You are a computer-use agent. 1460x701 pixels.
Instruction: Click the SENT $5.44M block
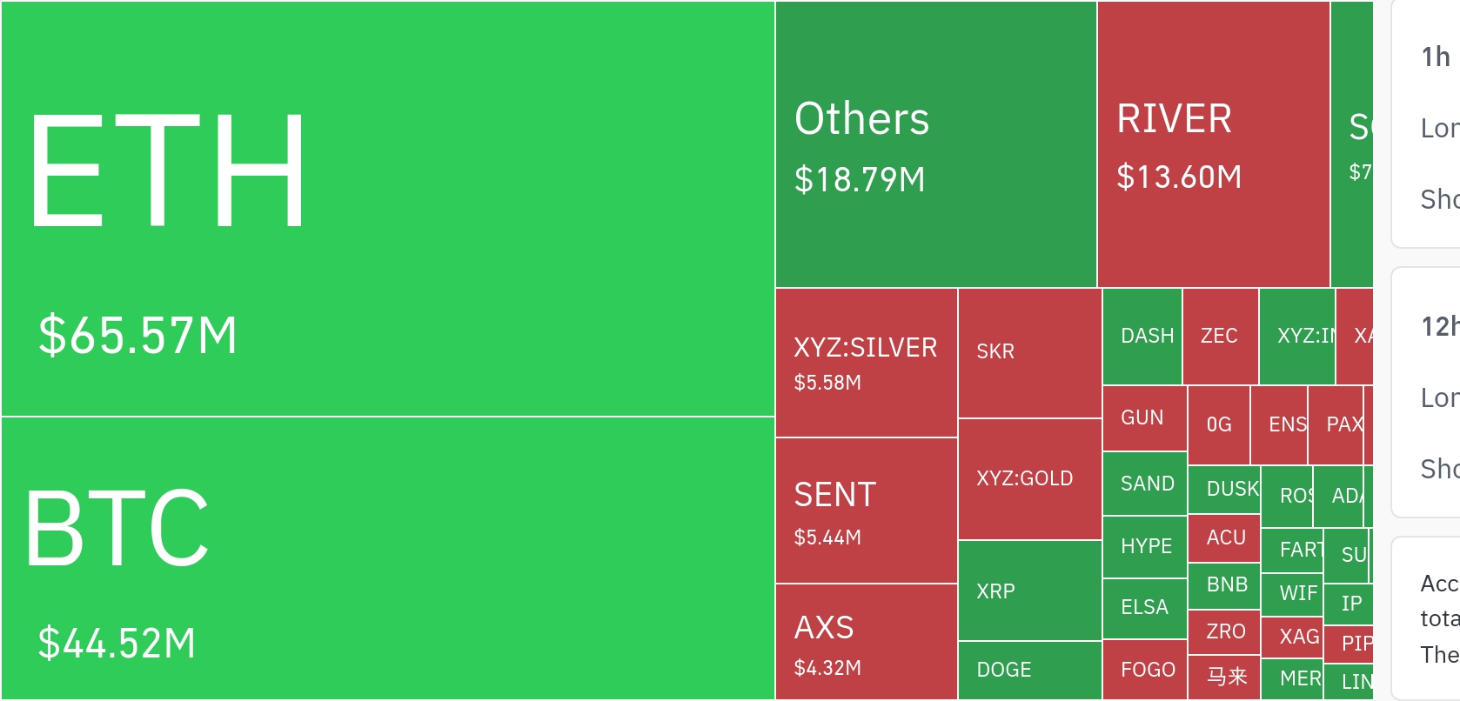(x=866, y=511)
